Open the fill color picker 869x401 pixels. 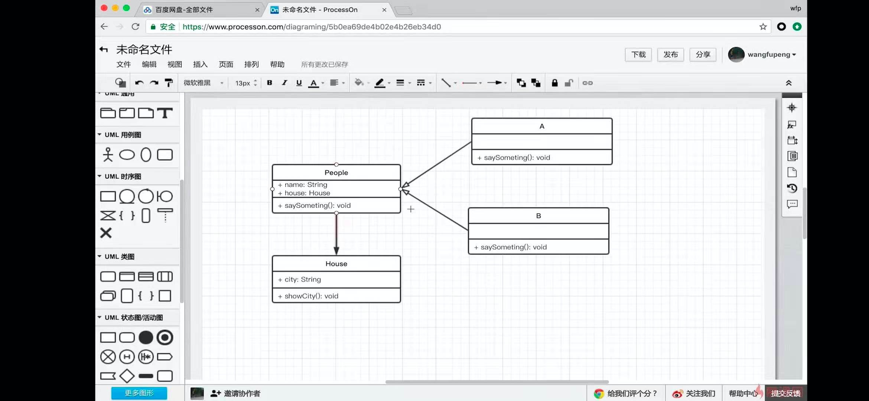359,83
